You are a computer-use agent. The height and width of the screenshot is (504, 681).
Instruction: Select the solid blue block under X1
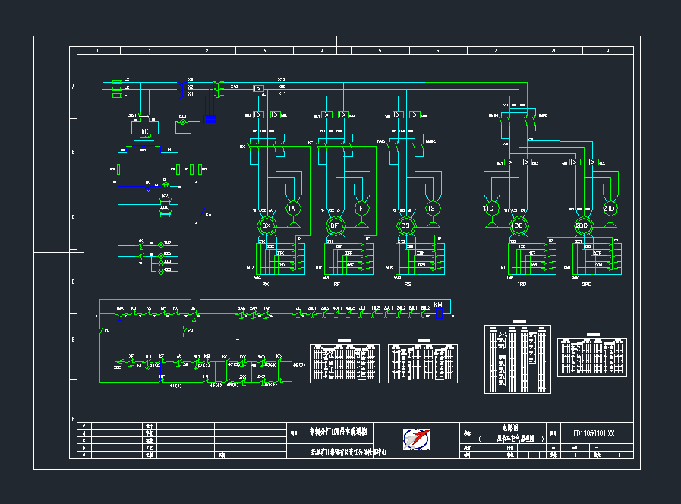pyautogui.click(x=211, y=119)
